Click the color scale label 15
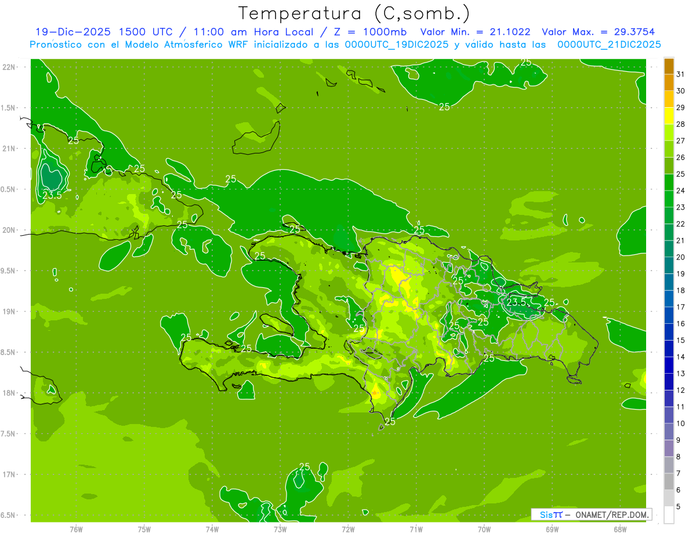696x537 pixels. [x=681, y=341]
